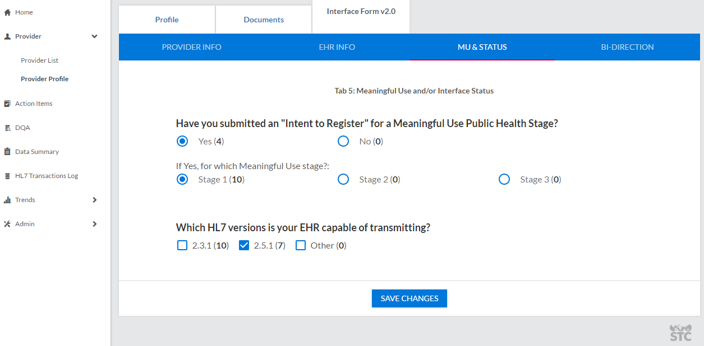Switch to the EHR INFO tab
This screenshot has height=346, width=704.
337,47
